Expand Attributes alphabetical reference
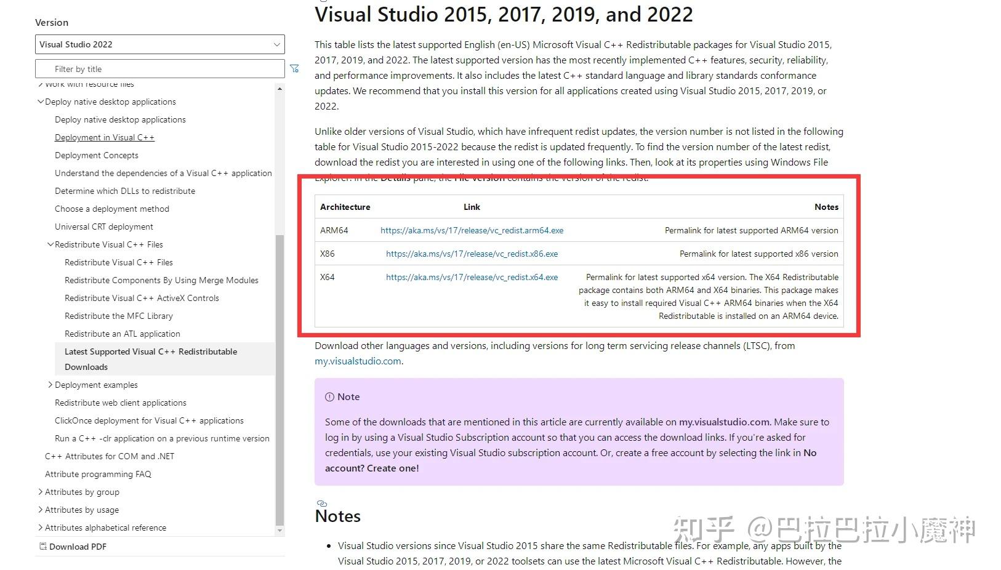Image resolution: width=1001 pixels, height=570 pixels. tap(41, 528)
